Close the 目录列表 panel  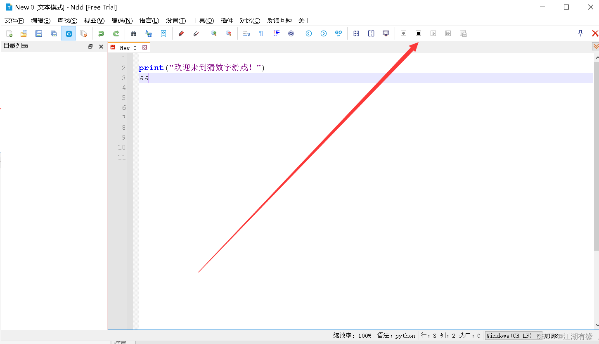click(101, 47)
